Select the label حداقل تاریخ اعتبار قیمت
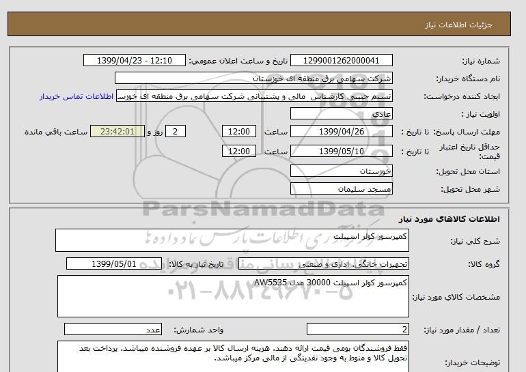 pos(470,152)
